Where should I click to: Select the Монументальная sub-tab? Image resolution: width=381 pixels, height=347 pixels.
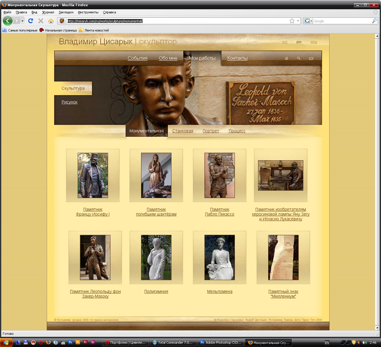coord(147,131)
